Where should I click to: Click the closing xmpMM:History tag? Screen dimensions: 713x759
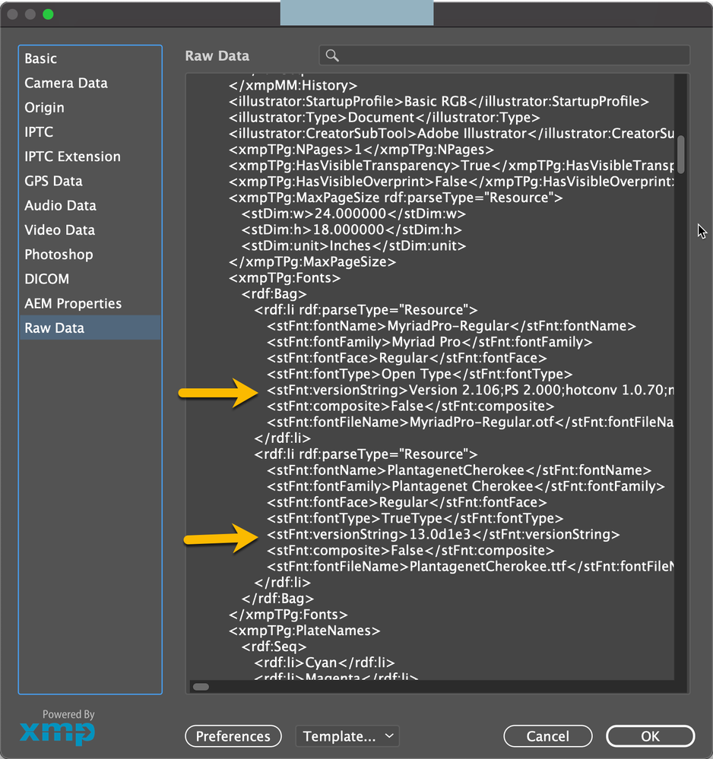click(293, 86)
